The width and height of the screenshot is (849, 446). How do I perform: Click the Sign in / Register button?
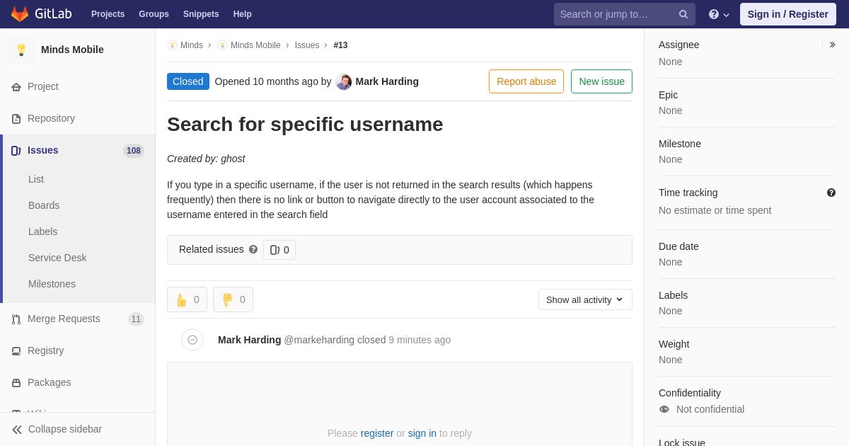[x=788, y=14]
